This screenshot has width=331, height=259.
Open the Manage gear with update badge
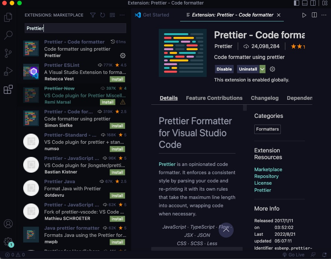point(8,242)
